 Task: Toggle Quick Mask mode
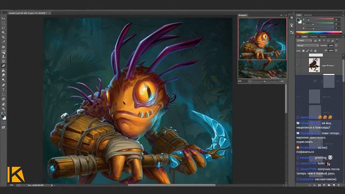tap(3, 123)
